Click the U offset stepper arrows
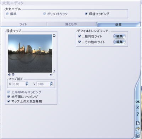 (27, 84)
